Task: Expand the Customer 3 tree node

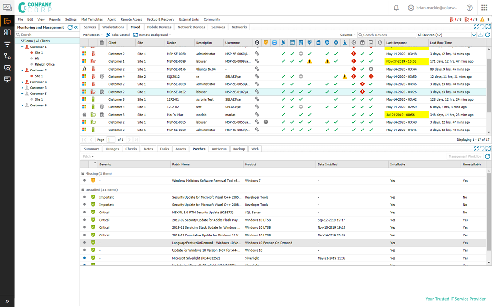Action: pyautogui.click(x=22, y=88)
